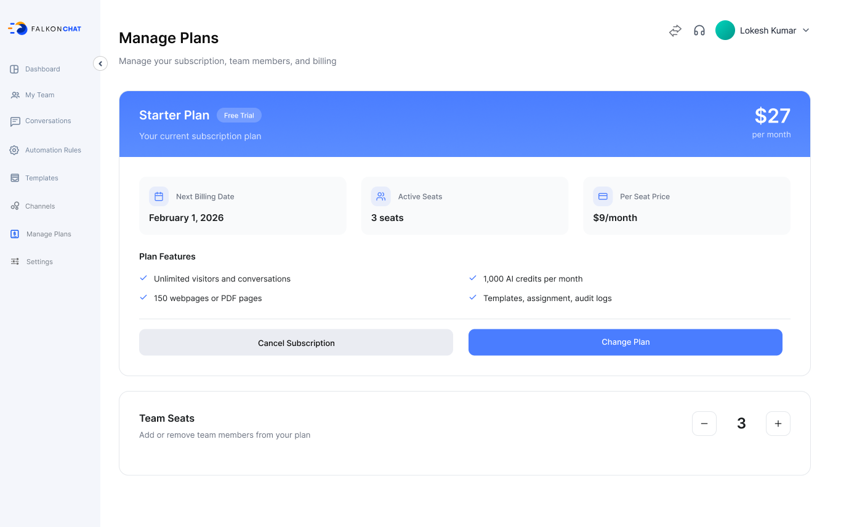The width and height of the screenshot is (841, 527).
Task: Click the FalkonChat logo
Action: (x=44, y=28)
